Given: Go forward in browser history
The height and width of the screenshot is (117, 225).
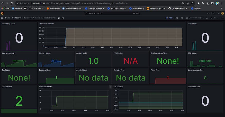Looking at the screenshot, I should click(7, 3).
